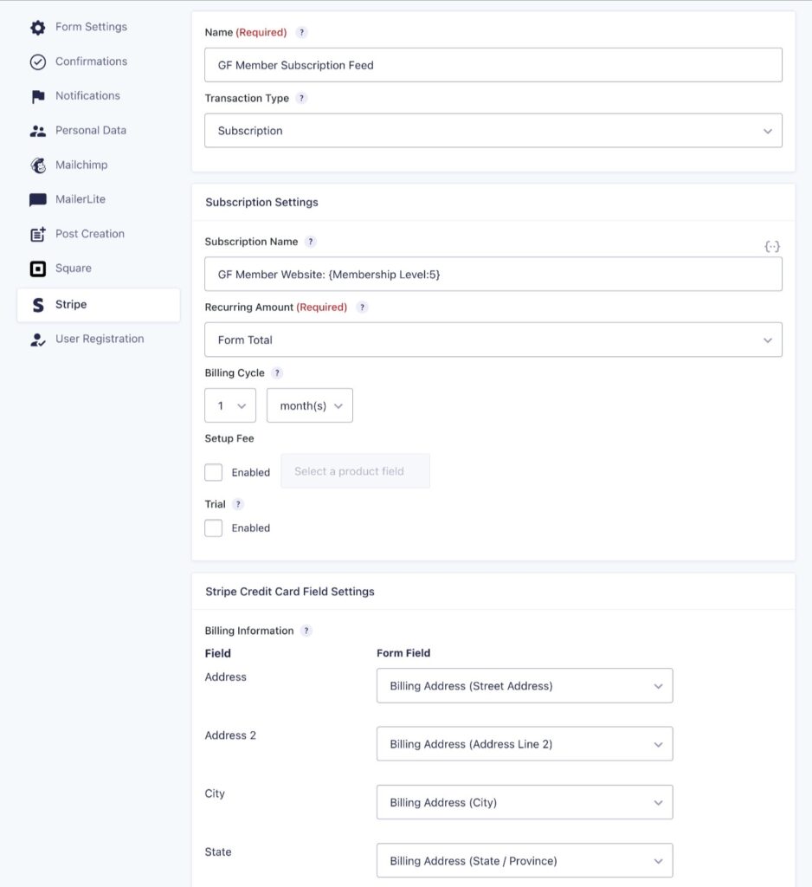The image size is (812, 887).
Task: Open the Recurring Amount Form Total dropdown
Action: pyautogui.click(x=493, y=340)
